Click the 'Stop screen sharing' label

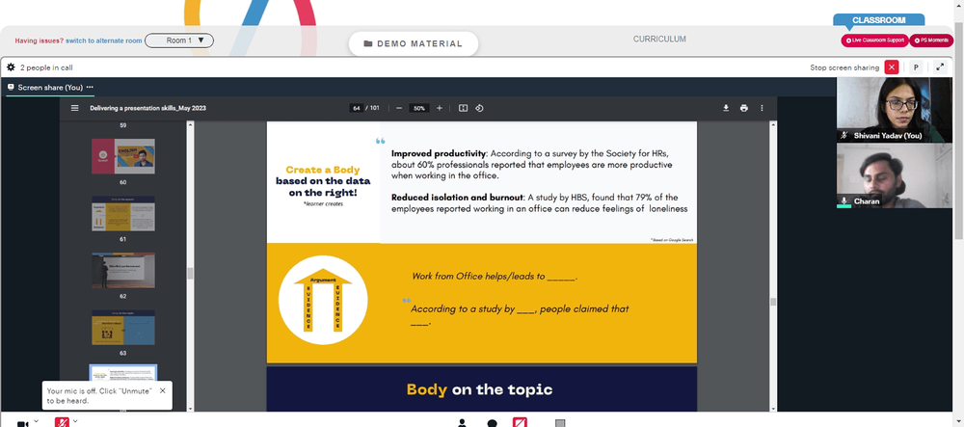[x=844, y=67]
